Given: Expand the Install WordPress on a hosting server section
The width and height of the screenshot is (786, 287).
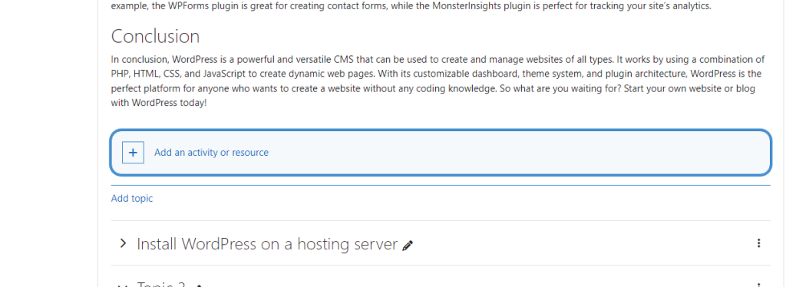Looking at the screenshot, I should pos(123,243).
